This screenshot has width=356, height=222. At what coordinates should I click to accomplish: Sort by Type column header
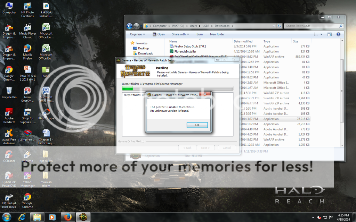pos(267,42)
